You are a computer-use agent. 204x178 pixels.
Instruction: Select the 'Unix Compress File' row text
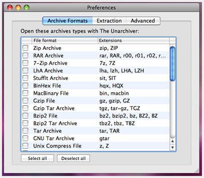[57, 146]
